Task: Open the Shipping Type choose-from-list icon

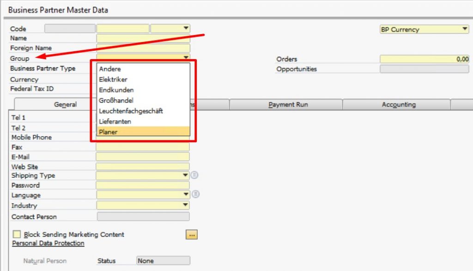Action: [194, 175]
